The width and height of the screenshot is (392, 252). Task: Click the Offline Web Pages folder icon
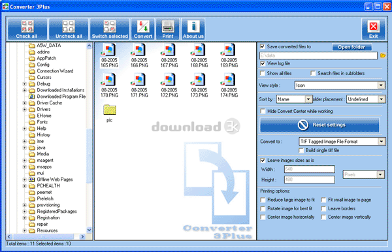pyautogui.click(x=32, y=180)
